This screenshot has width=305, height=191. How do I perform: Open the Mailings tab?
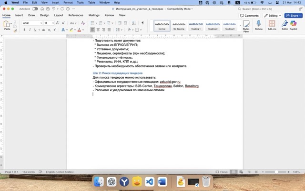(94, 15)
